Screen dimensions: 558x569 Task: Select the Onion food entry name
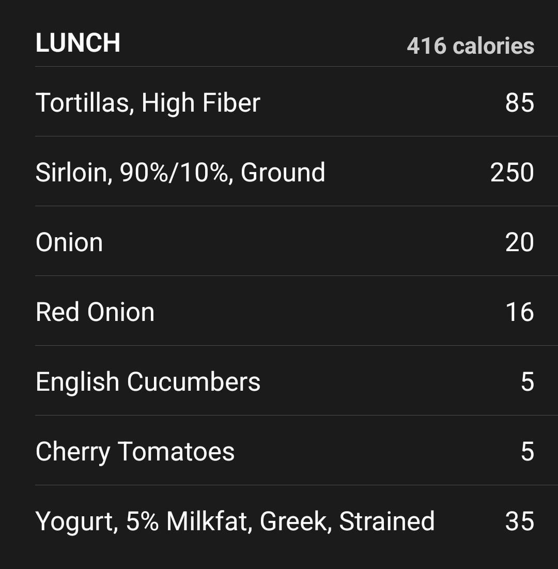click(x=69, y=242)
